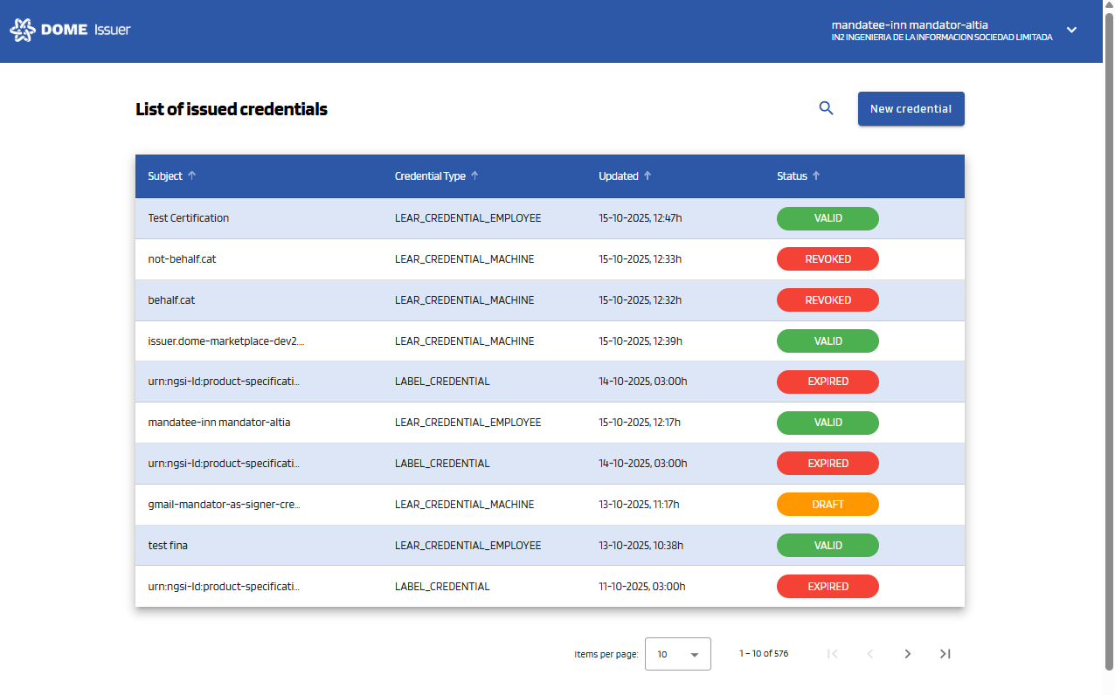Open the search magnifier icon
1115x695 pixels.
click(x=826, y=108)
